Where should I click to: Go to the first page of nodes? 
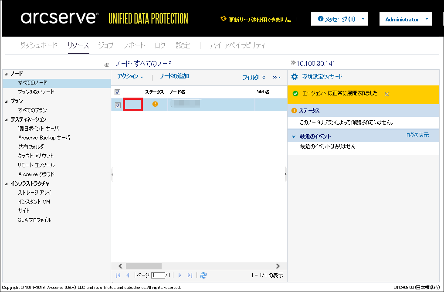point(119,275)
